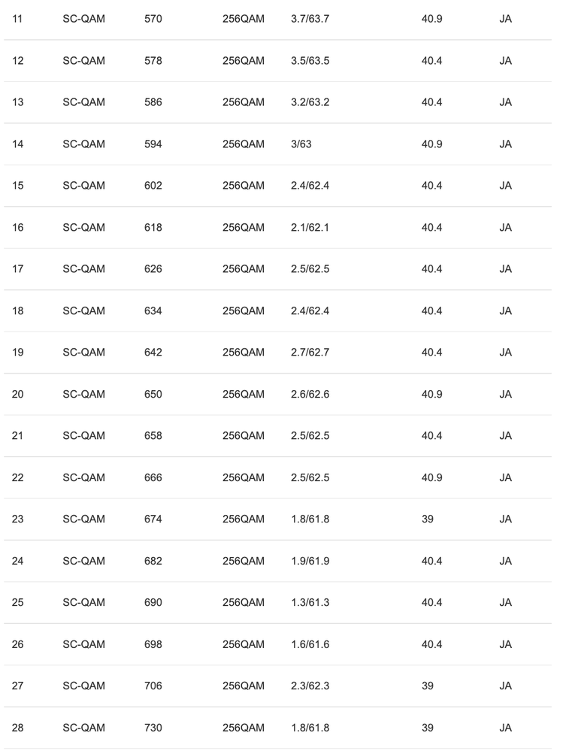This screenshot has height=751, width=566.
Task: Click the 626 frequency cell
Action: [x=153, y=269]
